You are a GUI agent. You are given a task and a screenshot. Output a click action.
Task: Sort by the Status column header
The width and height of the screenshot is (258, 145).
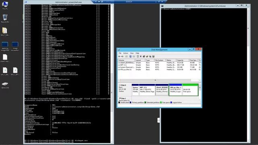pos(171,60)
